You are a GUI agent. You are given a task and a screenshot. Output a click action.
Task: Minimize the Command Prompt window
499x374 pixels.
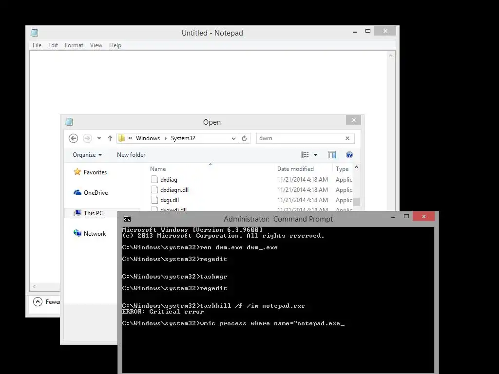(x=393, y=217)
